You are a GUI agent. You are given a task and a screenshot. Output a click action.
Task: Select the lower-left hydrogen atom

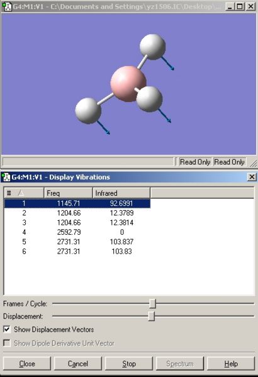(88, 111)
